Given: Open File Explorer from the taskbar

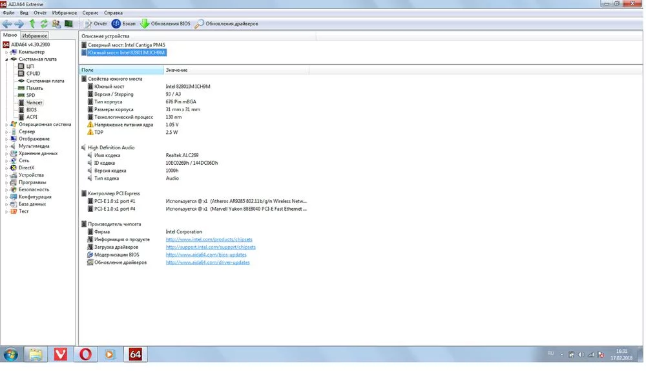Looking at the screenshot, I should pyautogui.click(x=36, y=354).
